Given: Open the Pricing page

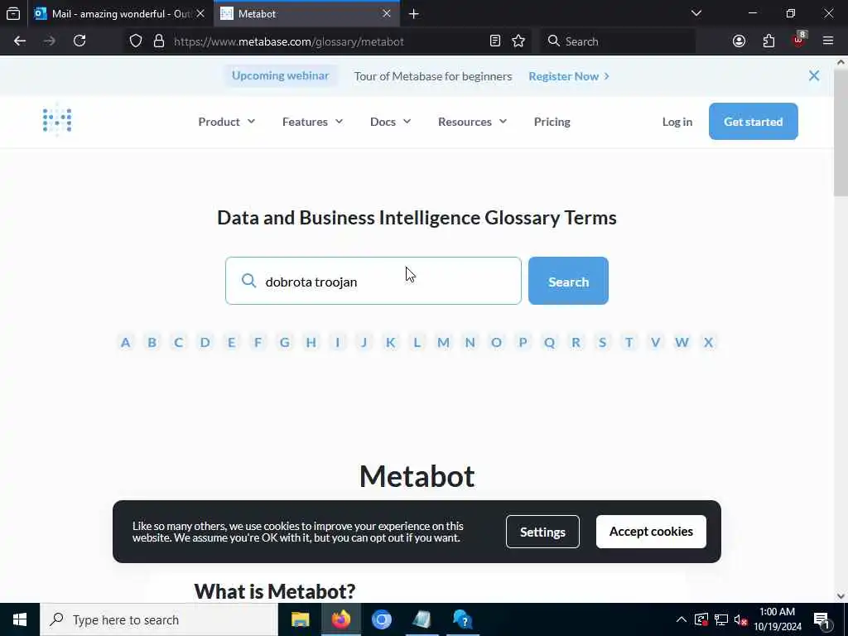Looking at the screenshot, I should 552,122.
